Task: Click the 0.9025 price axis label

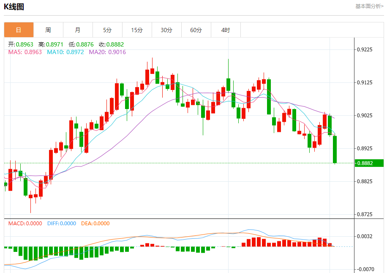Action: pos(365,115)
